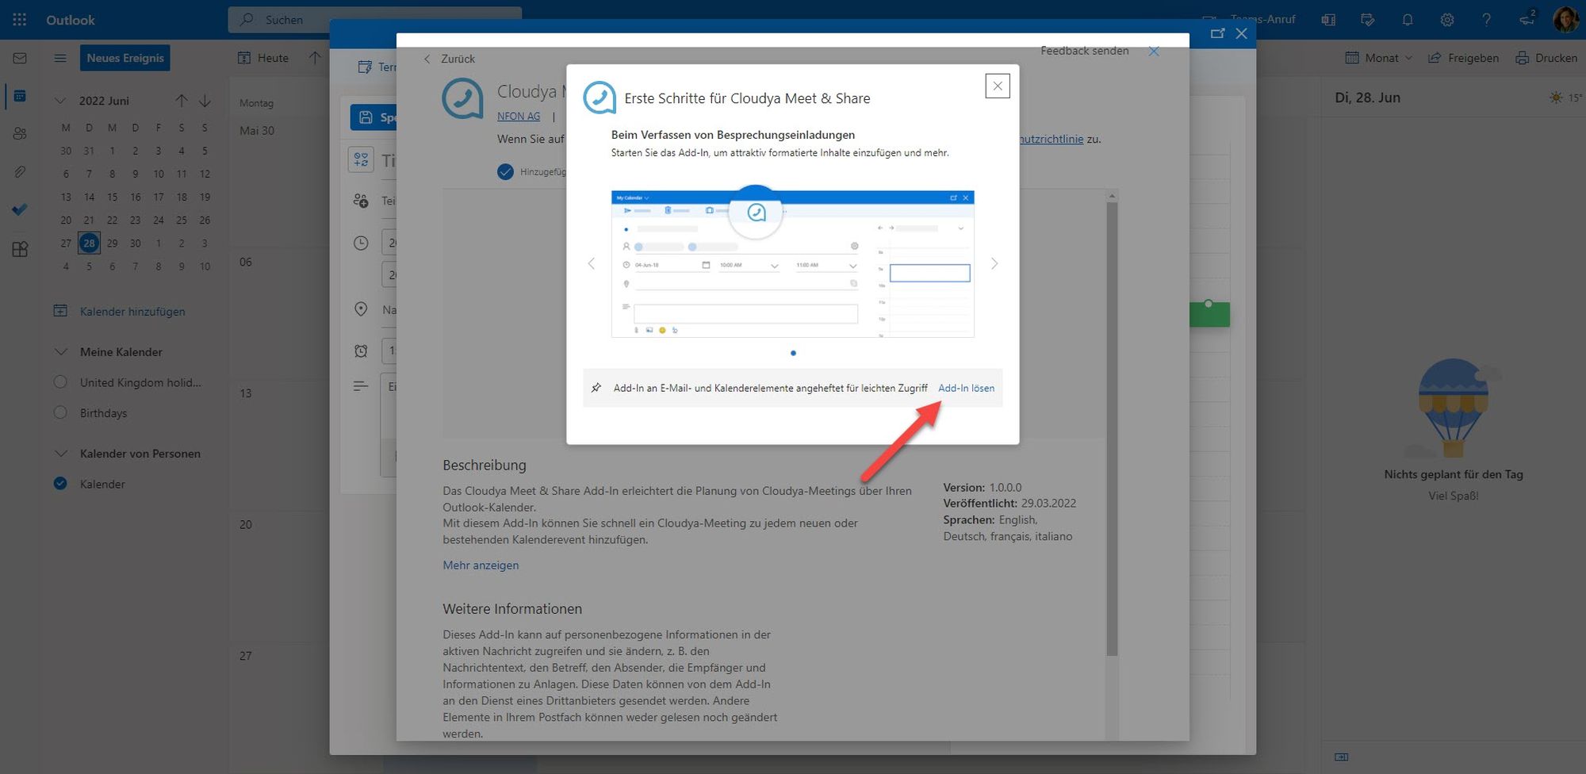
Task: Toggle the hamburger navigation pane
Action: [60, 58]
